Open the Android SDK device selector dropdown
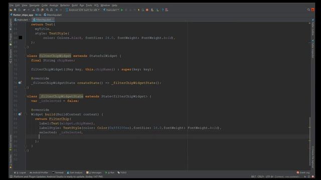The width and height of the screenshot is (321, 180). pyautogui.click(x=83, y=10)
